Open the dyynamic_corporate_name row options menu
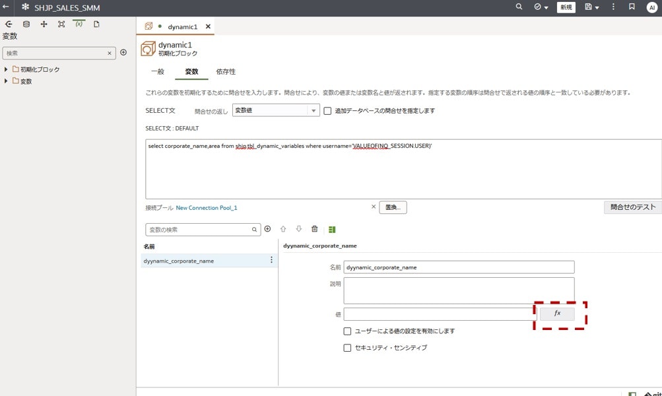This screenshot has height=396, width=662. click(x=271, y=260)
